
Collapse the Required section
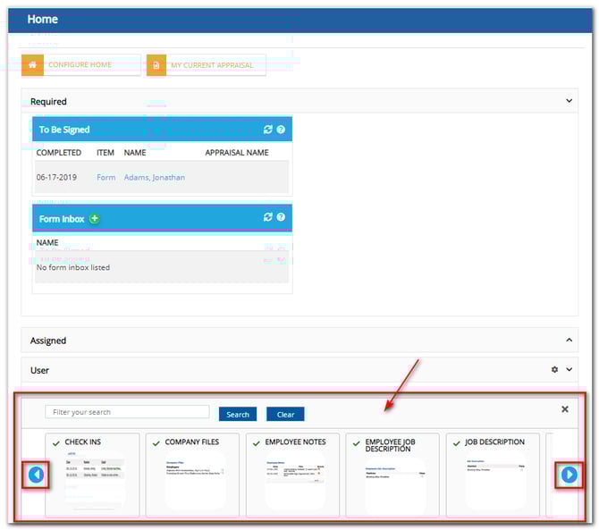pos(569,101)
